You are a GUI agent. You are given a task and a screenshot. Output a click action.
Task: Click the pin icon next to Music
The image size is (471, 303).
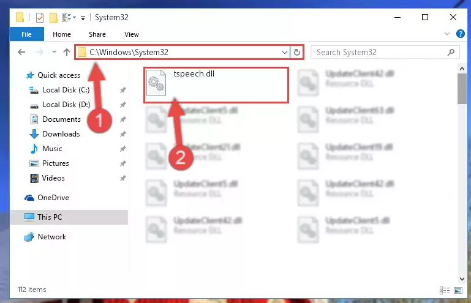coord(123,149)
